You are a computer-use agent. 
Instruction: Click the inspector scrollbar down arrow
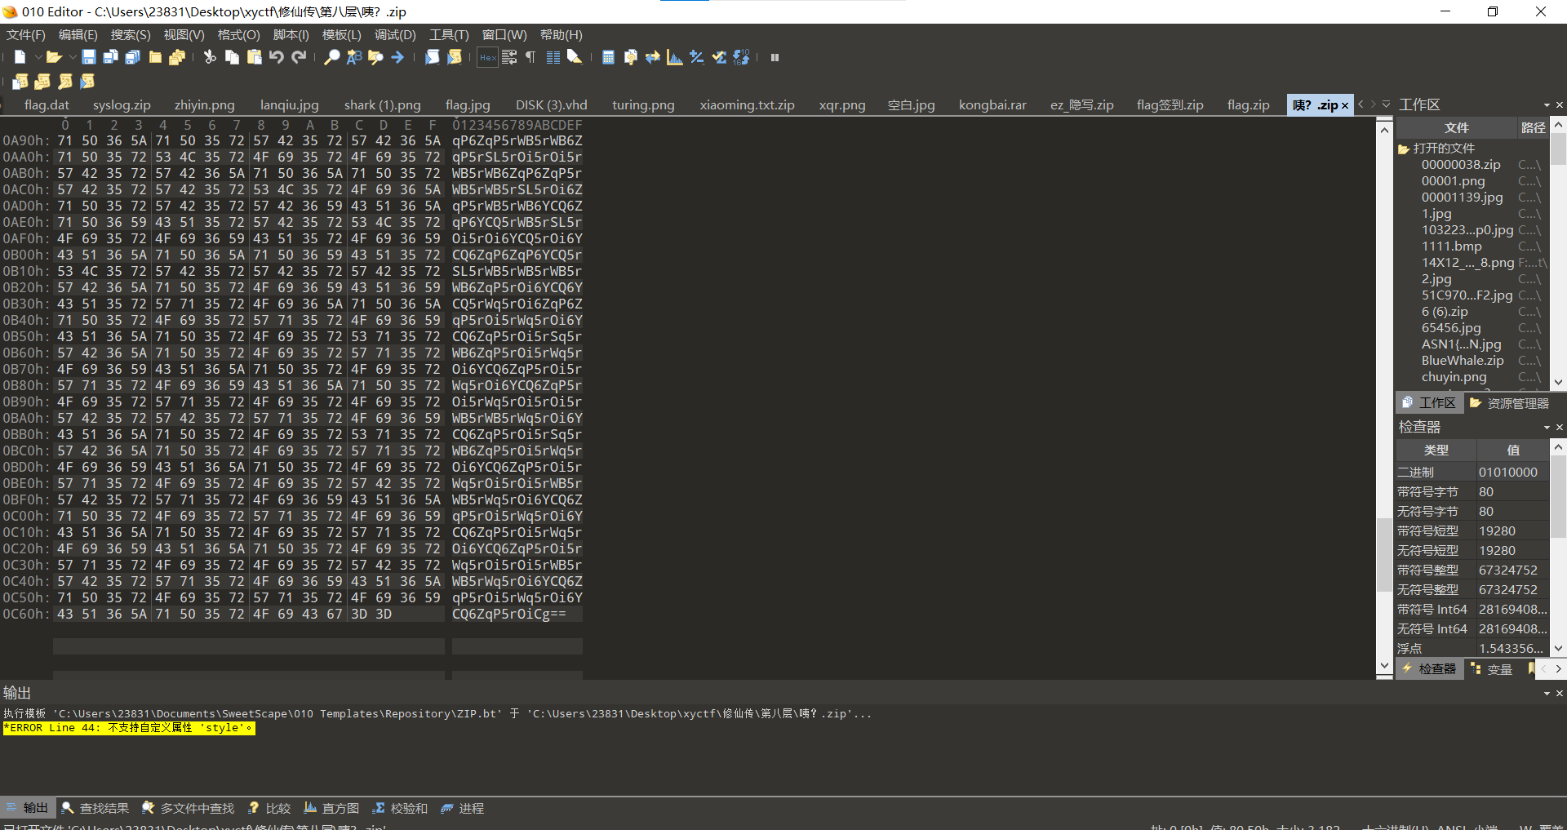pyautogui.click(x=1558, y=649)
